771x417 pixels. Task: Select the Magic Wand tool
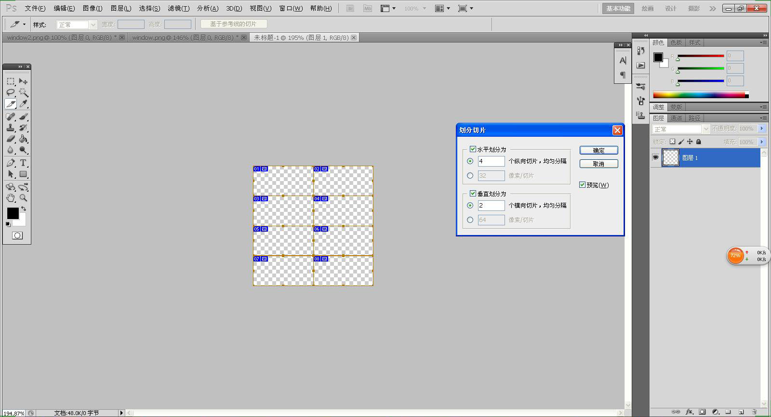23,92
